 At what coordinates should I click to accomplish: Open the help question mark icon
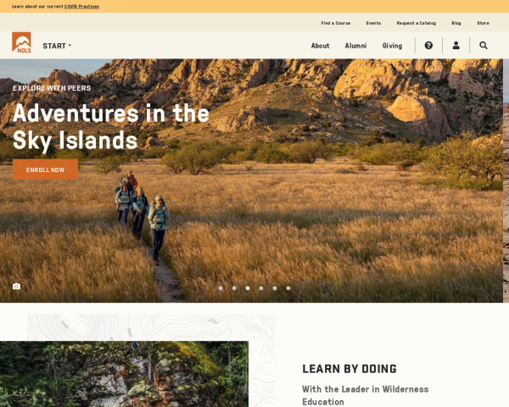[x=428, y=46]
